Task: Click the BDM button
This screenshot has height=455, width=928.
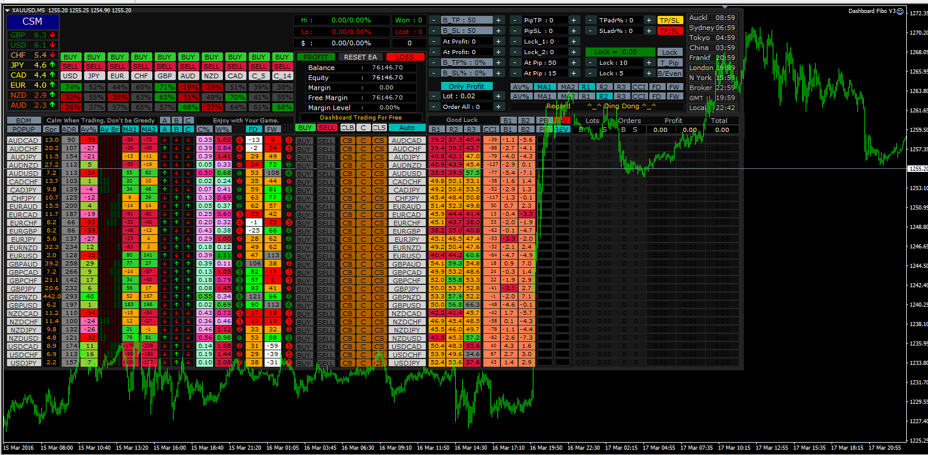Action: pyautogui.click(x=24, y=121)
